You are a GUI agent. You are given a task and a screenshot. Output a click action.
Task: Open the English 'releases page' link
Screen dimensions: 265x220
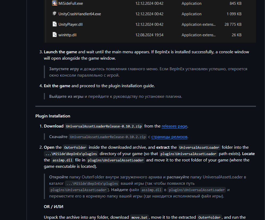[x=174, y=126]
